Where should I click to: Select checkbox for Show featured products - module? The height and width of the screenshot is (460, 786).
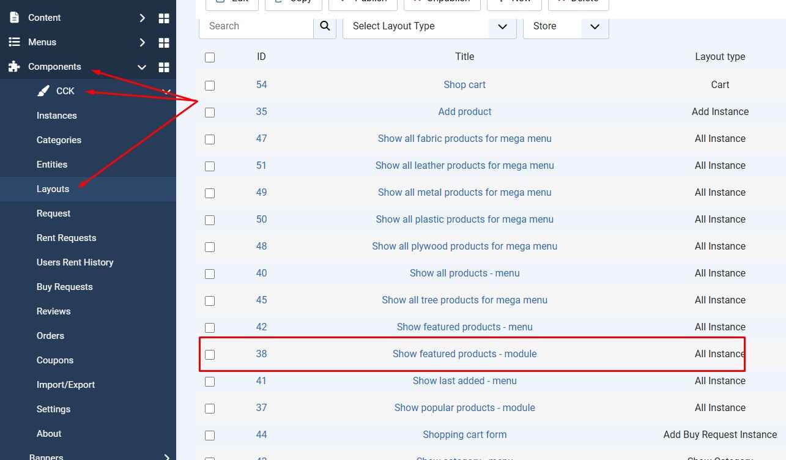pyautogui.click(x=210, y=354)
